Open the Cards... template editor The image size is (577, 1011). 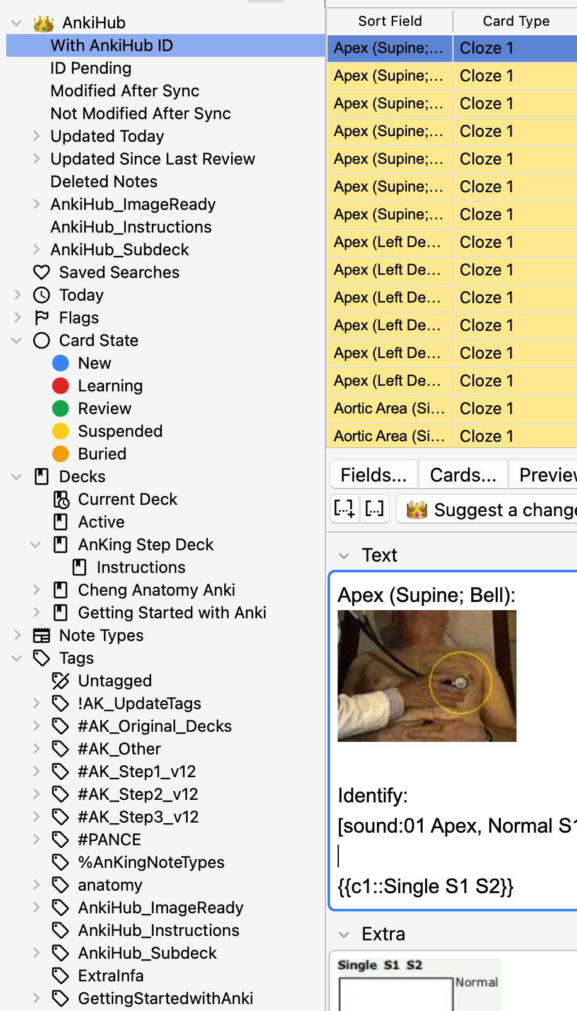(x=462, y=475)
